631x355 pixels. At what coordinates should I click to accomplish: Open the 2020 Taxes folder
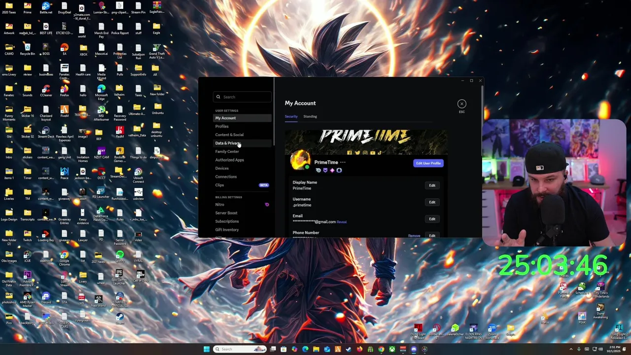(x=9, y=8)
